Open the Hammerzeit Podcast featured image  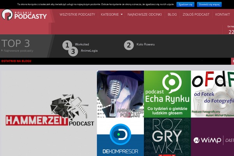(48, 113)
